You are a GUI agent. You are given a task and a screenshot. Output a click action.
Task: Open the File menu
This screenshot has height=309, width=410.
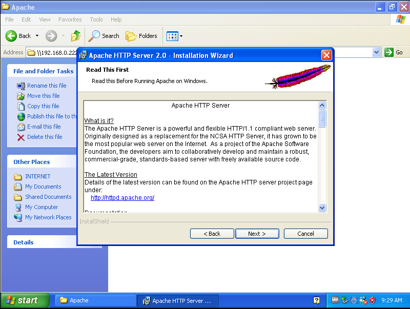pos(9,19)
